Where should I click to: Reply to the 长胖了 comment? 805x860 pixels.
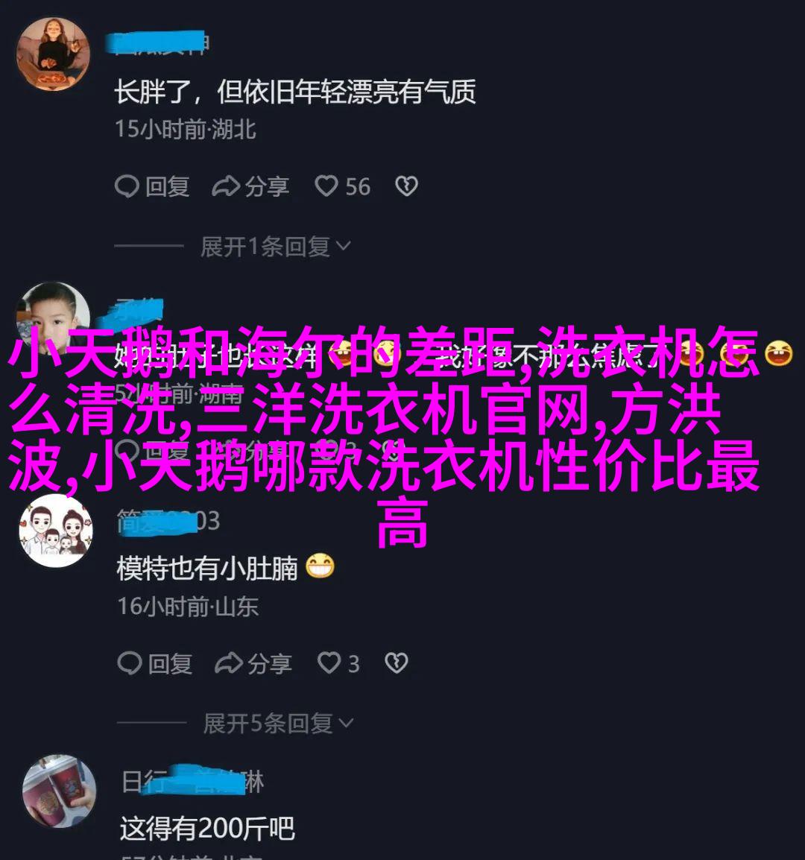coord(153,186)
